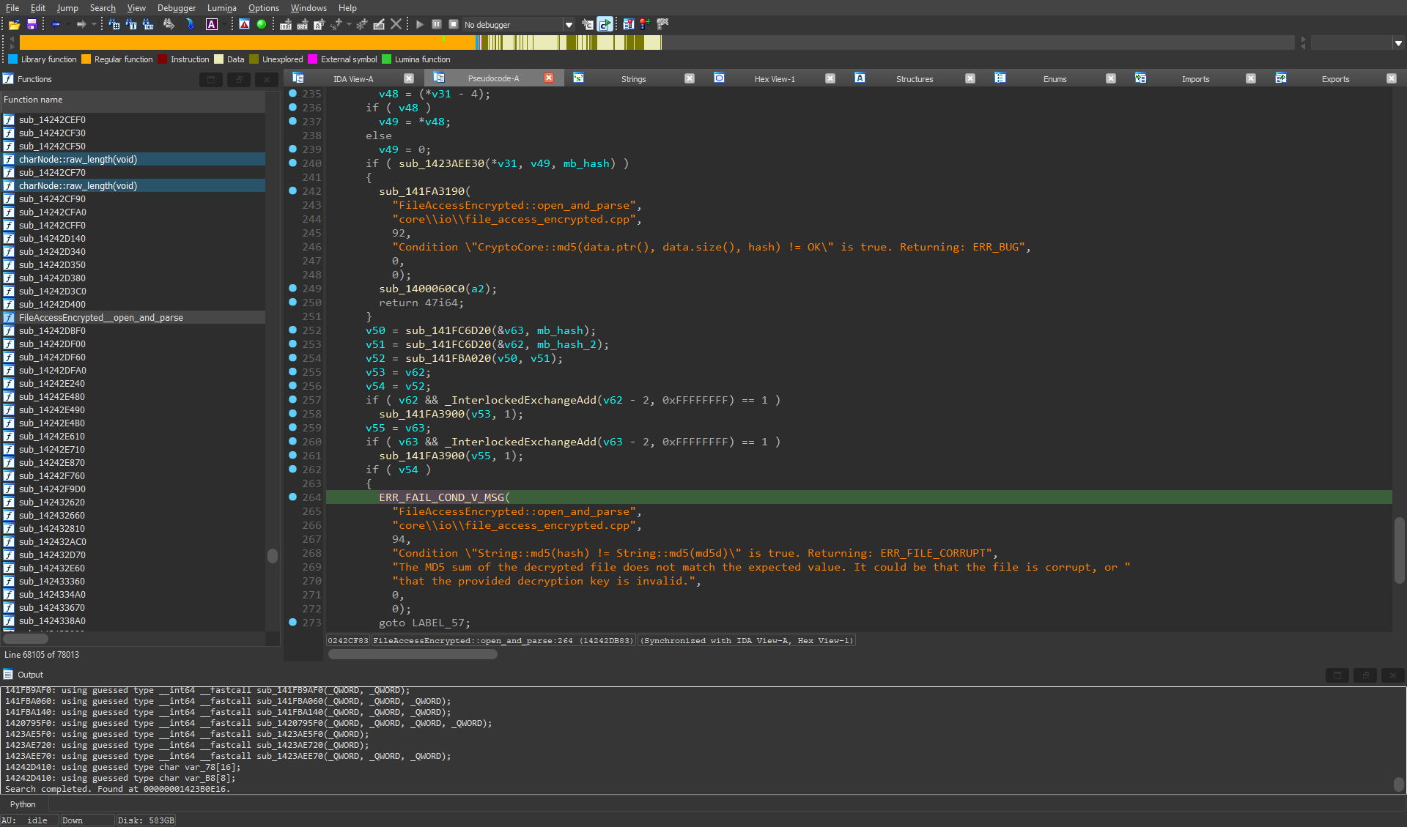
Task: Open the navigation band options dropdown arrow
Action: [x=1398, y=43]
